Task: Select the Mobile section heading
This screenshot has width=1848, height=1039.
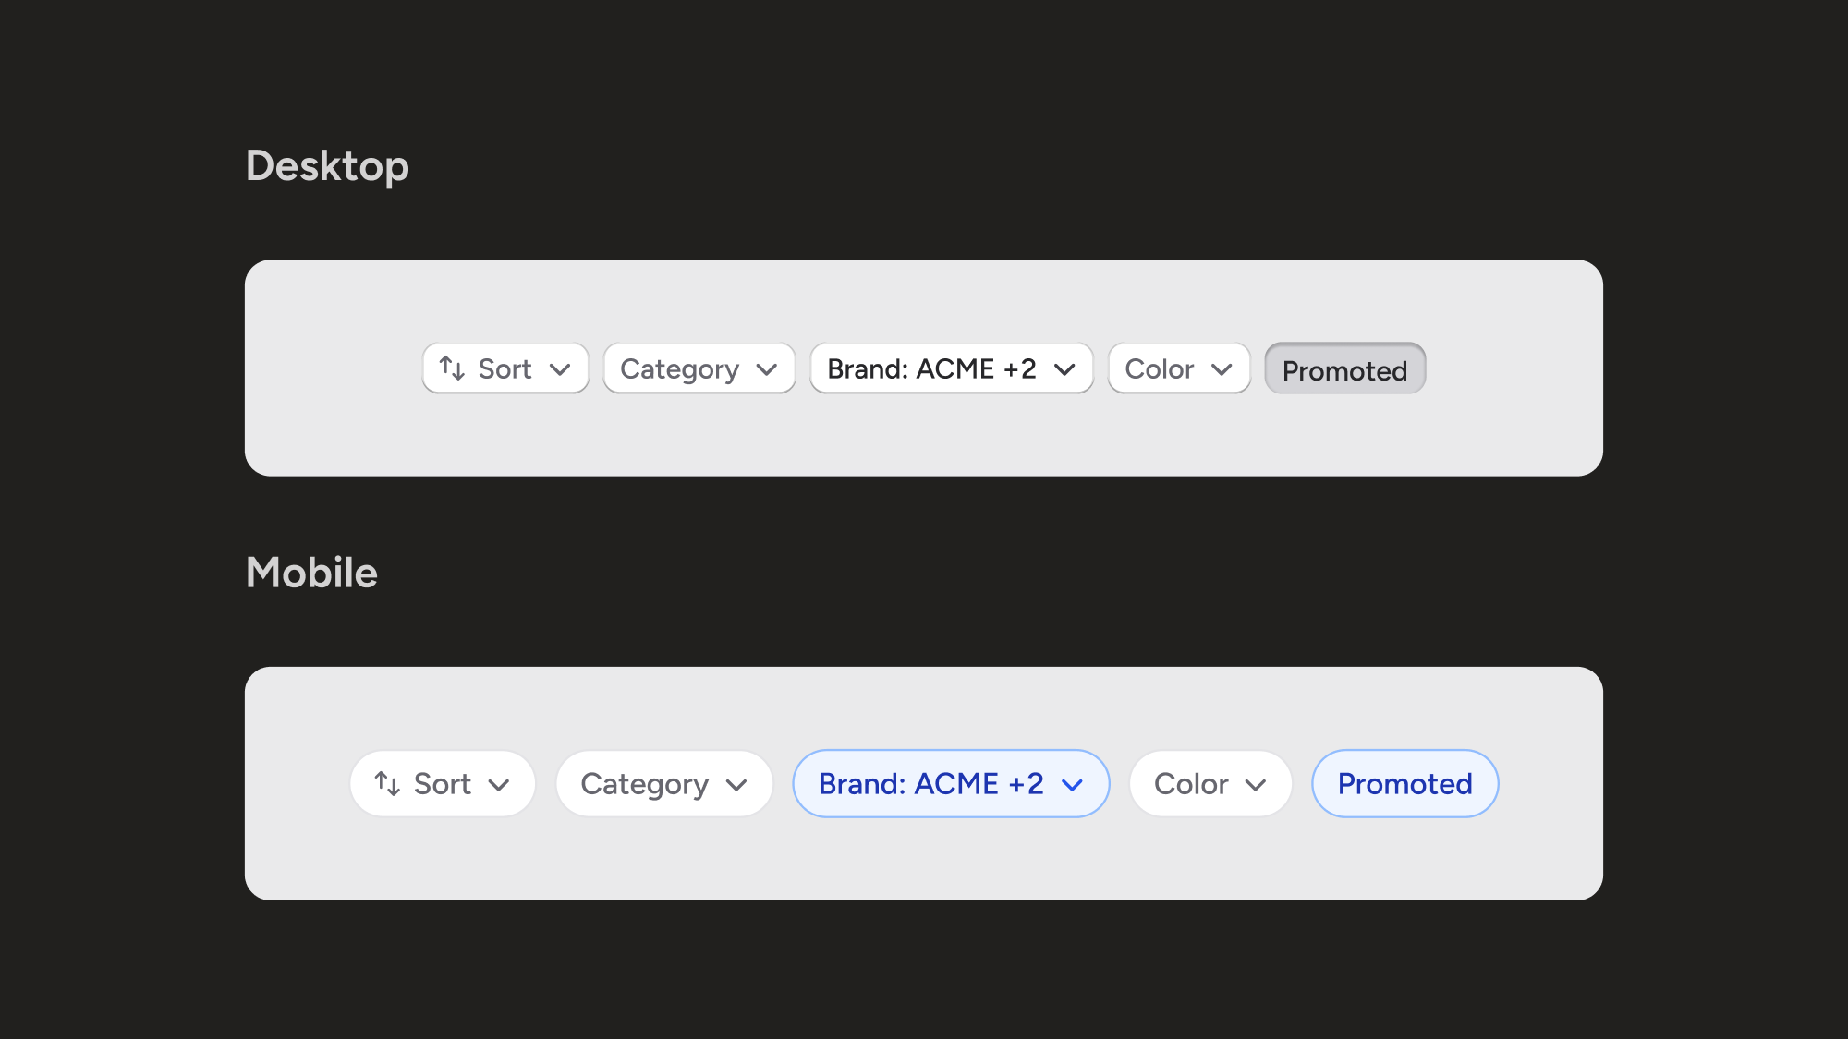Action: coord(311,573)
